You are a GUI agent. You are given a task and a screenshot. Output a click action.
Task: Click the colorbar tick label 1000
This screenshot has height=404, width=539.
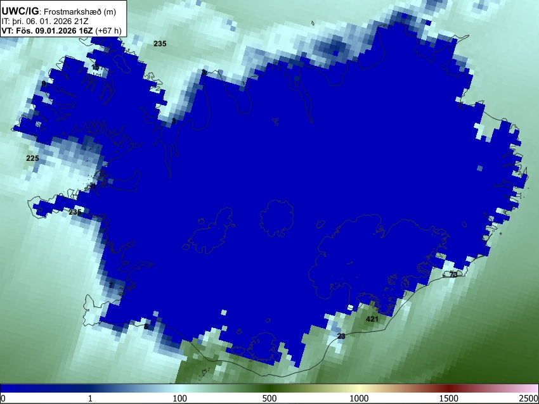click(359, 398)
